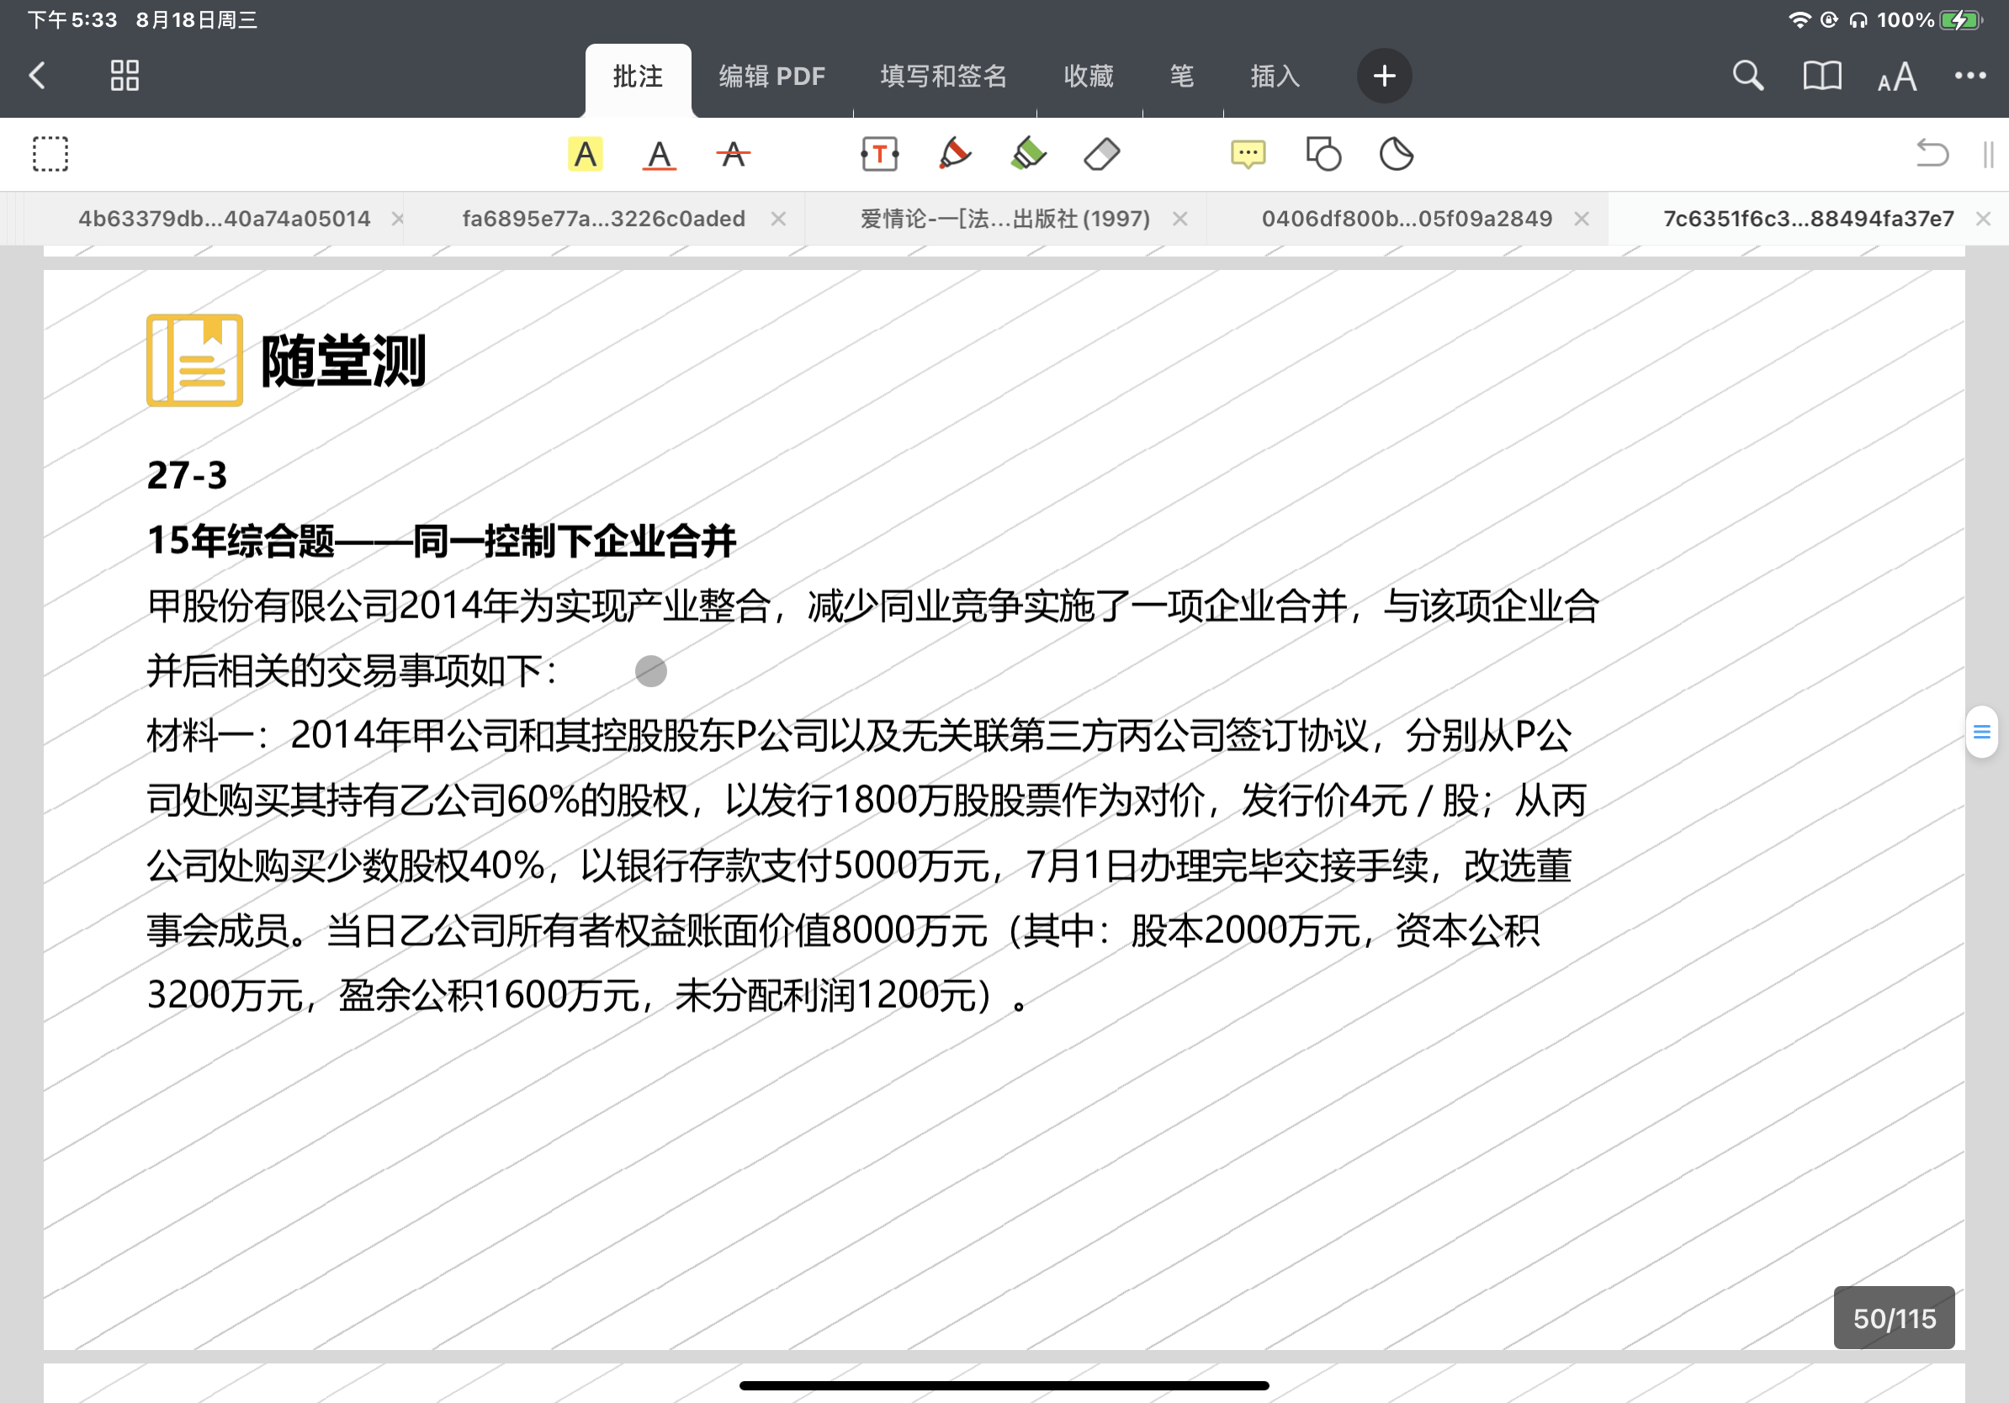
Task: Open the shapes tool
Action: click(x=1323, y=155)
